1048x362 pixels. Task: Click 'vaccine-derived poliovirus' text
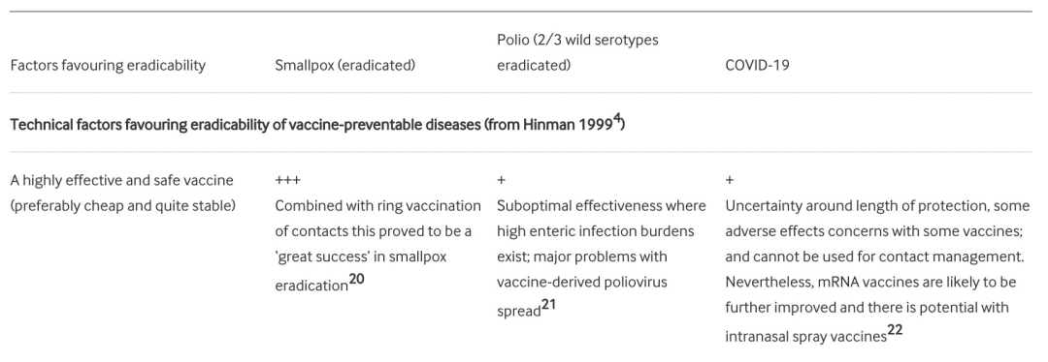582,282
